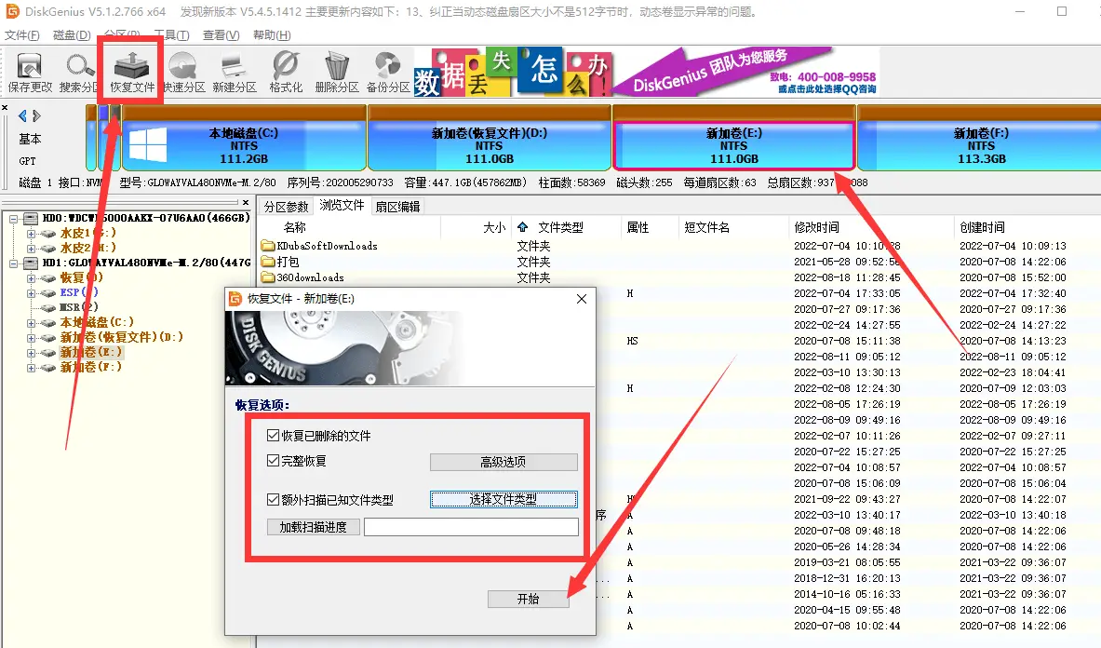The height and width of the screenshot is (648, 1101).
Task: Click the 新建分区 new partition icon
Action: tap(234, 67)
